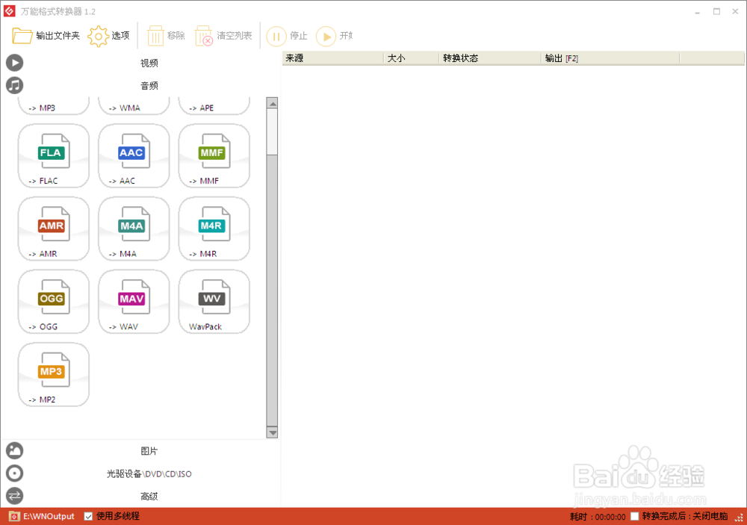Click the remove (移除) trash button
The image size is (747, 525).
165,36
